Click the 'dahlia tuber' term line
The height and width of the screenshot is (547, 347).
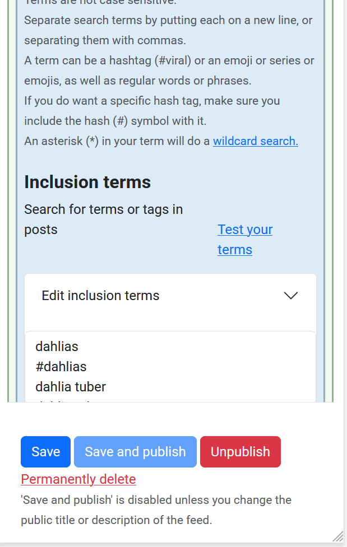(x=71, y=387)
